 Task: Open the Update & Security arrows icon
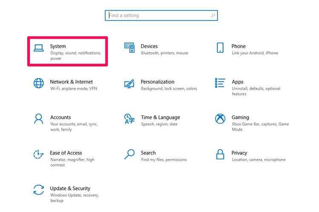click(x=39, y=190)
